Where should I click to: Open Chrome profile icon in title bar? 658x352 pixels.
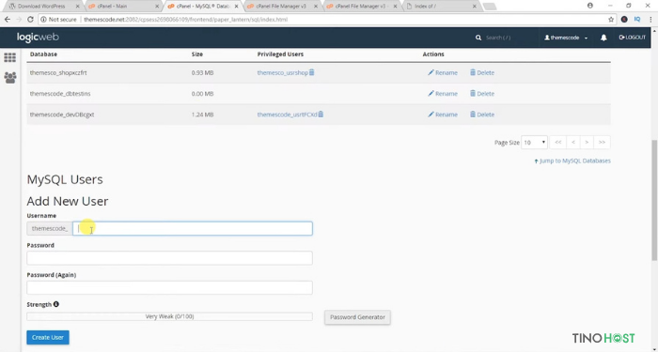point(590,6)
